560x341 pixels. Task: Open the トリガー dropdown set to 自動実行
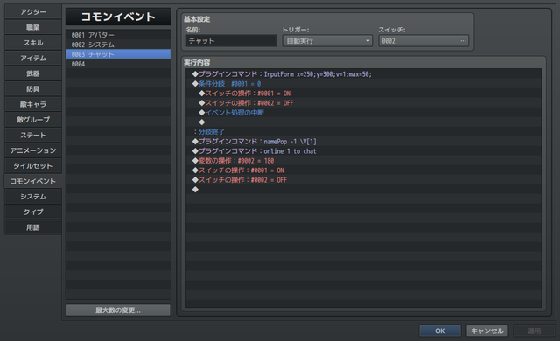(x=327, y=41)
